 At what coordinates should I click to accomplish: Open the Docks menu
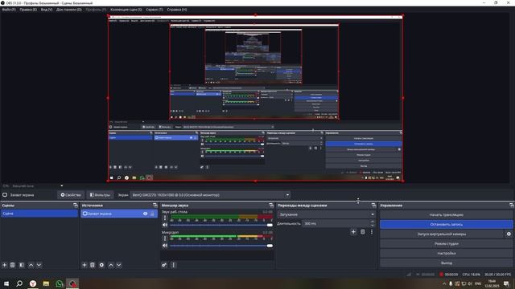click(69, 10)
